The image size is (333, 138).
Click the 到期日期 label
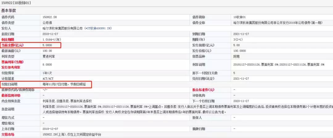(199, 34)
